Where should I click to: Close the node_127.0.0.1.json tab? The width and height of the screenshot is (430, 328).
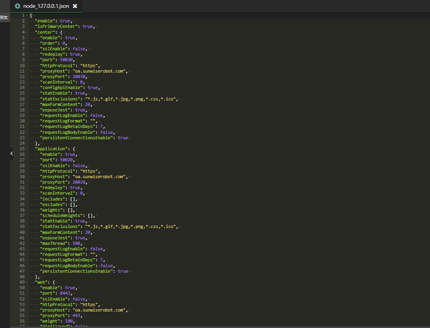pos(75,6)
